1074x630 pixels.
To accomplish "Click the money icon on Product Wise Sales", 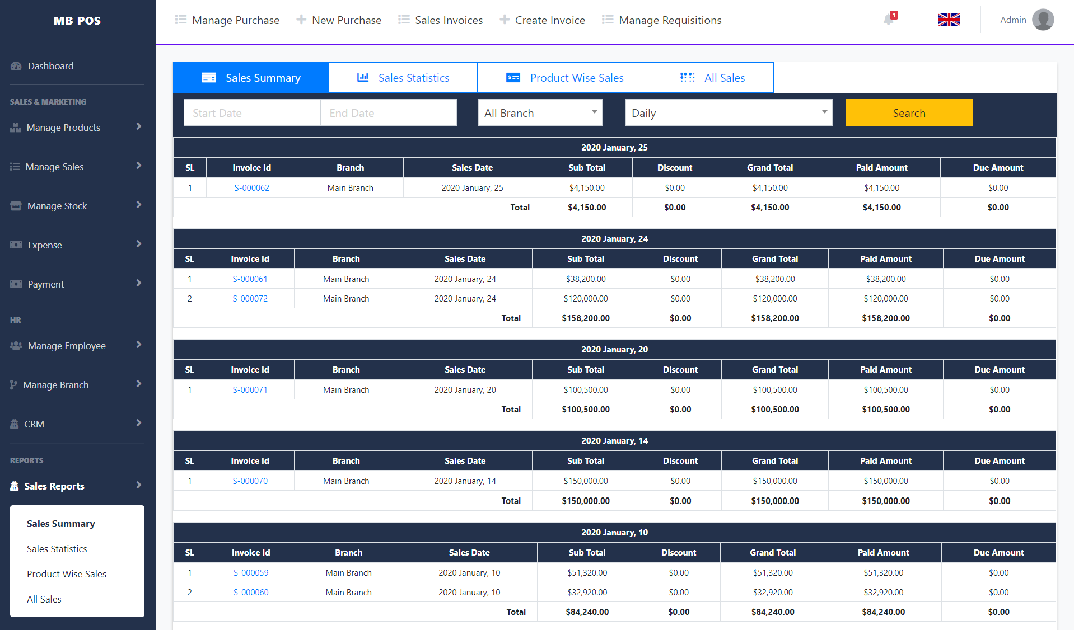I will click(x=513, y=77).
